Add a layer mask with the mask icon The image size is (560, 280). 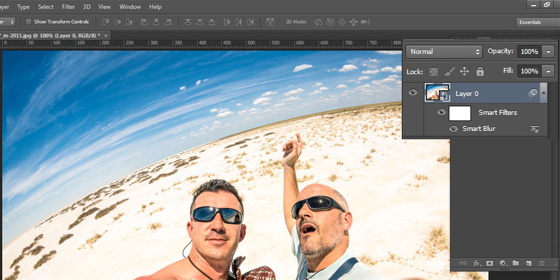pos(489,263)
